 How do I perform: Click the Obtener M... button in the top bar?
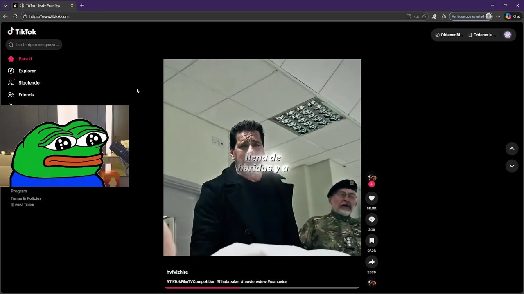449,35
